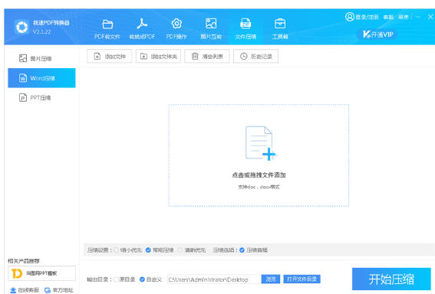Select the 清晰优先 compression radio

point(180,250)
